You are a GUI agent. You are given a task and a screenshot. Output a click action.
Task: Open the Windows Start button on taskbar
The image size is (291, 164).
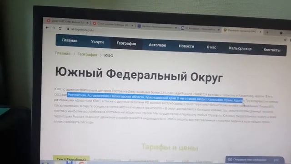45,163
